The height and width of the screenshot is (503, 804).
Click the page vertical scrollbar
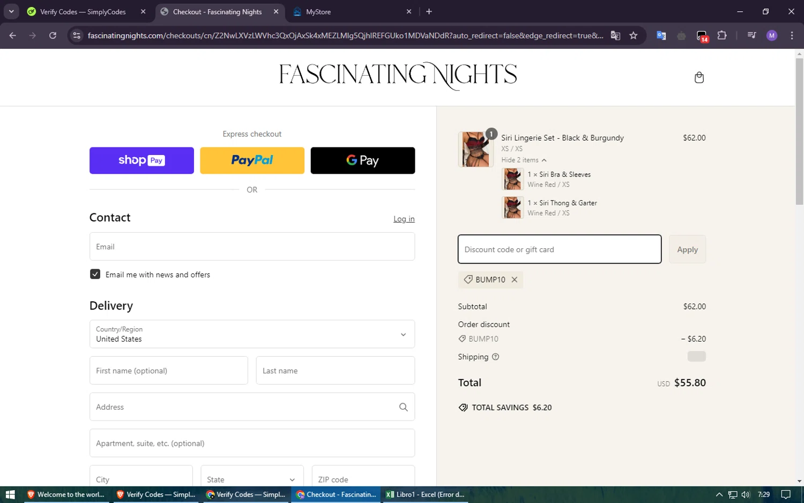[x=799, y=131]
